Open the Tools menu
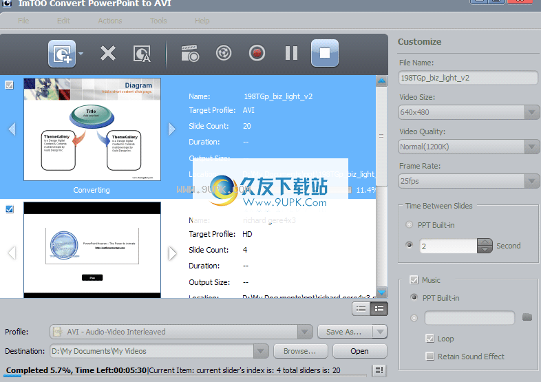 [158, 21]
